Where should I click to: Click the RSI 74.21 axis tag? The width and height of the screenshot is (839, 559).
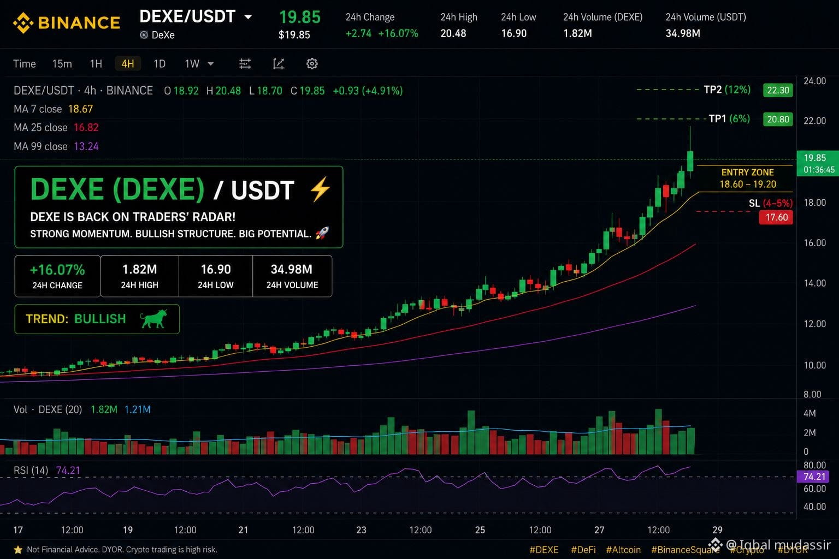tap(814, 477)
